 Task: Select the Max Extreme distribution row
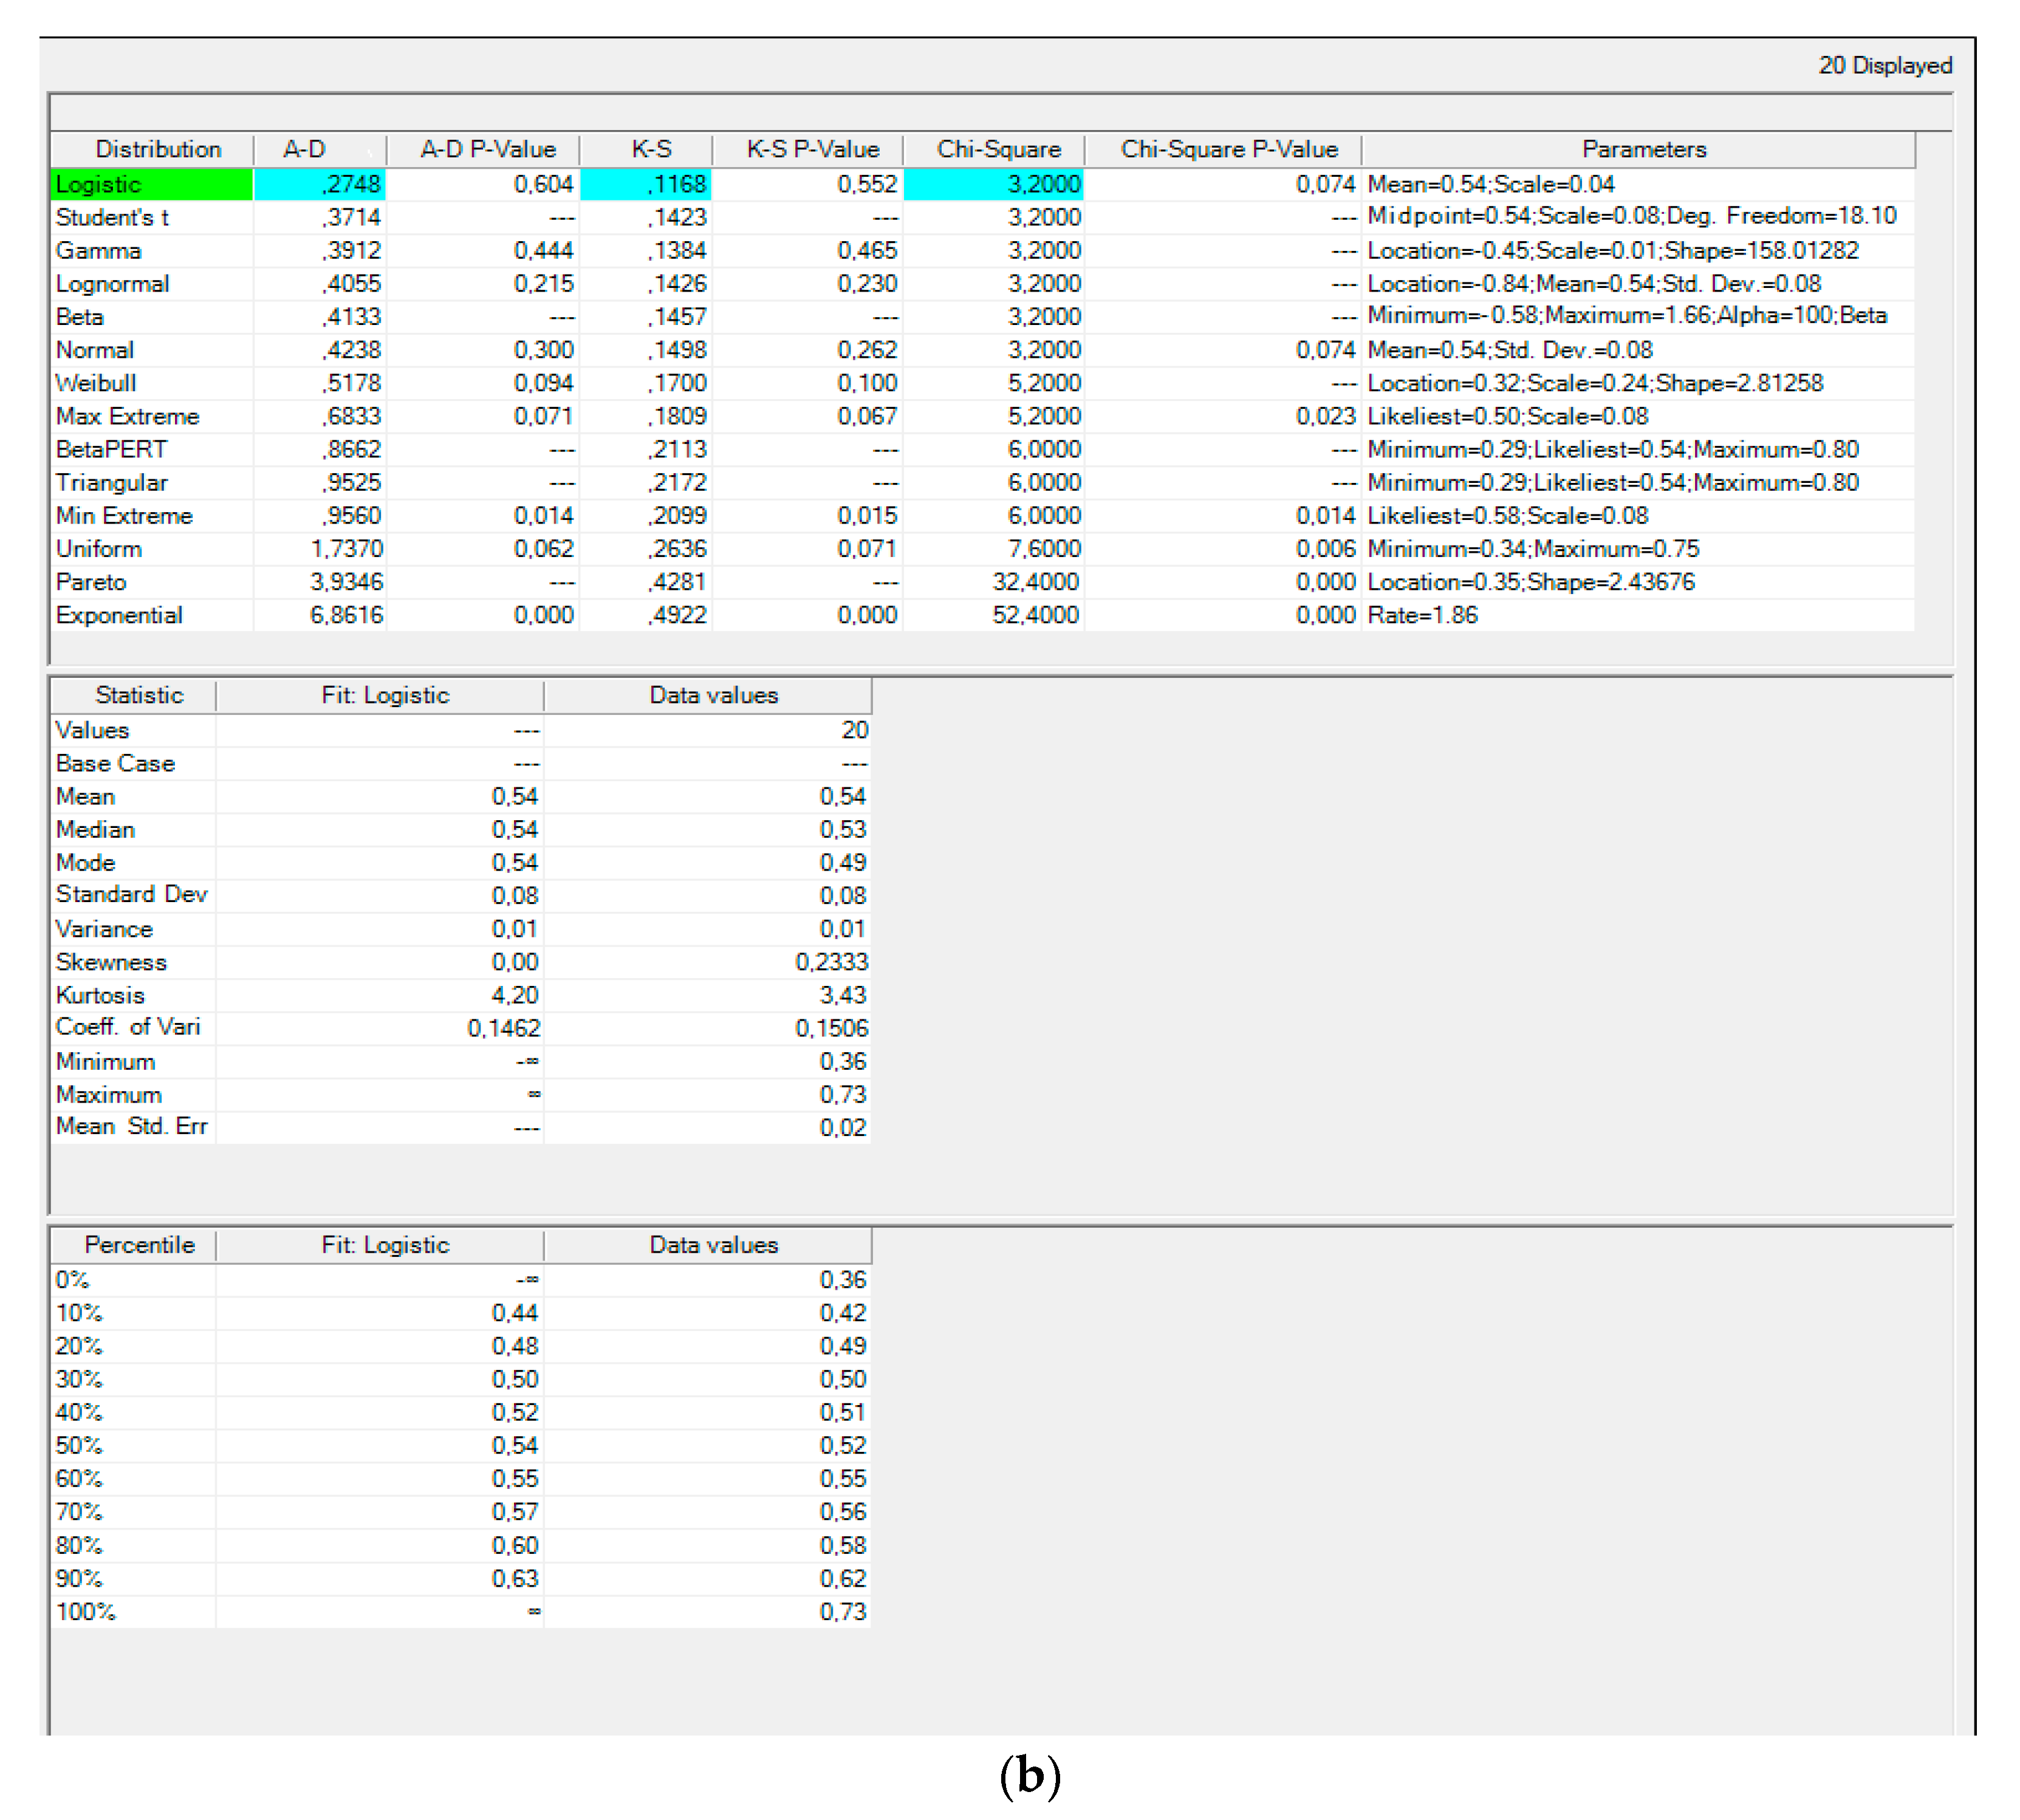click(127, 416)
